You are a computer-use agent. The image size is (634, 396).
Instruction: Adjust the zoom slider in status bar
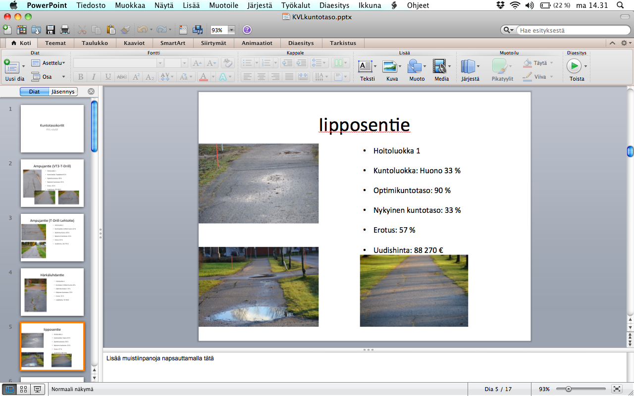pyautogui.click(x=569, y=389)
